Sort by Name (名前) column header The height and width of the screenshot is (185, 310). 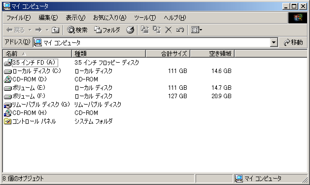click(37, 54)
